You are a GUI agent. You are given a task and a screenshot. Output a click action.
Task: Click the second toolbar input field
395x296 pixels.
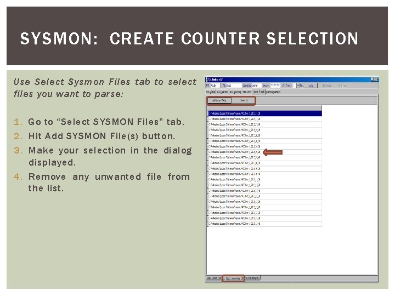tap(234, 86)
